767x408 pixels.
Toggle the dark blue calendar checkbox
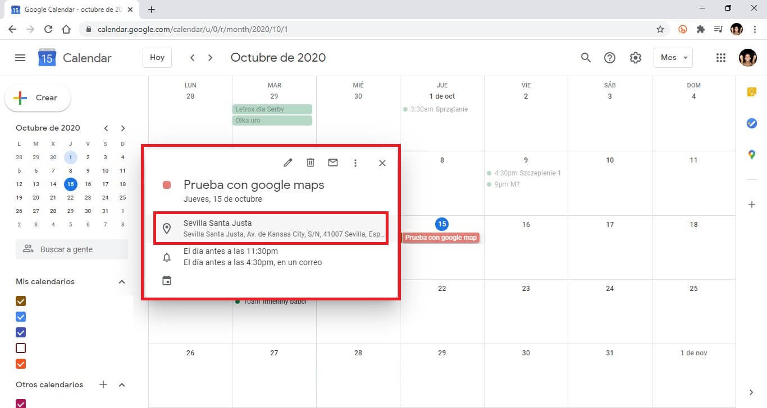click(x=21, y=332)
